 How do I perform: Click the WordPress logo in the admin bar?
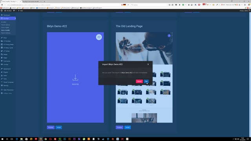2,11
